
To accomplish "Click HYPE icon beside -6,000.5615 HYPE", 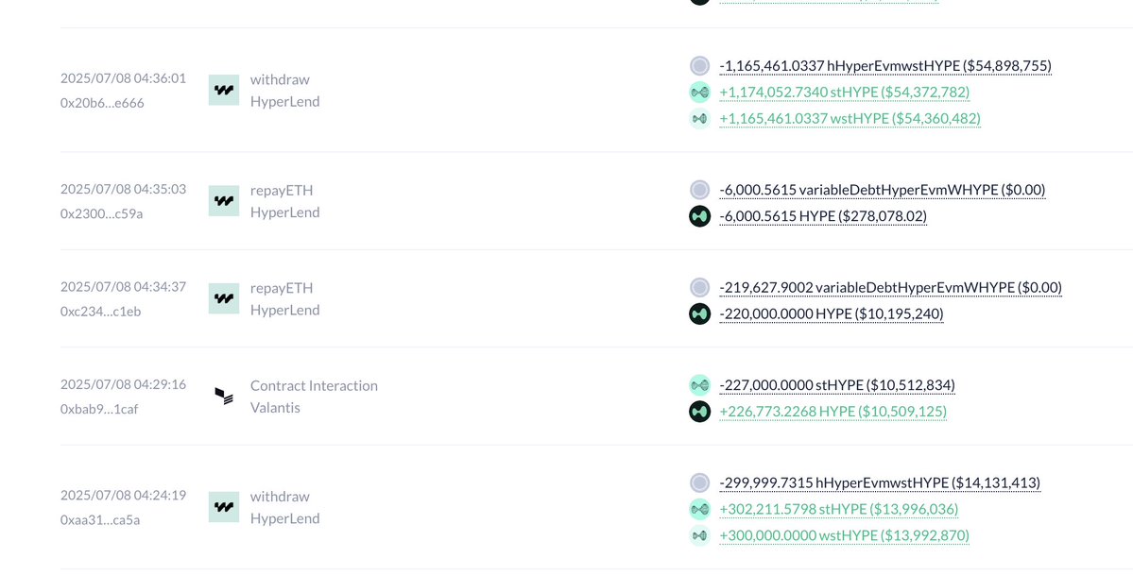I will click(x=699, y=216).
